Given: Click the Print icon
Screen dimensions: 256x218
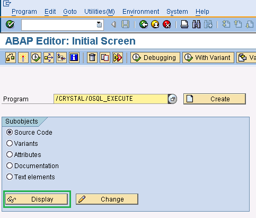Looking at the screenshot, I should click(x=184, y=24).
